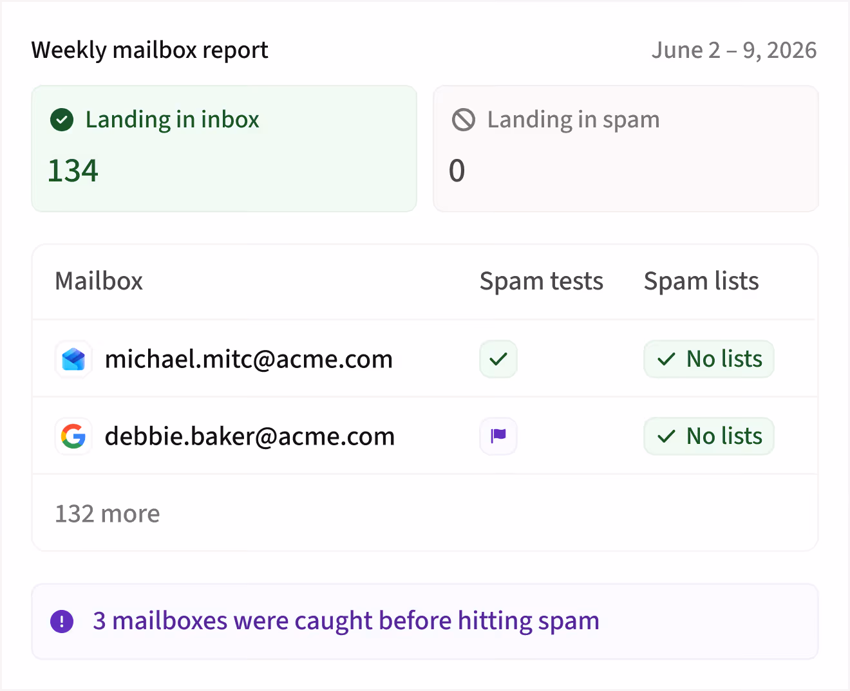Click the No lists badge for michael.mitc@acme.com
Image resolution: width=850 pixels, height=691 pixels.
[709, 359]
